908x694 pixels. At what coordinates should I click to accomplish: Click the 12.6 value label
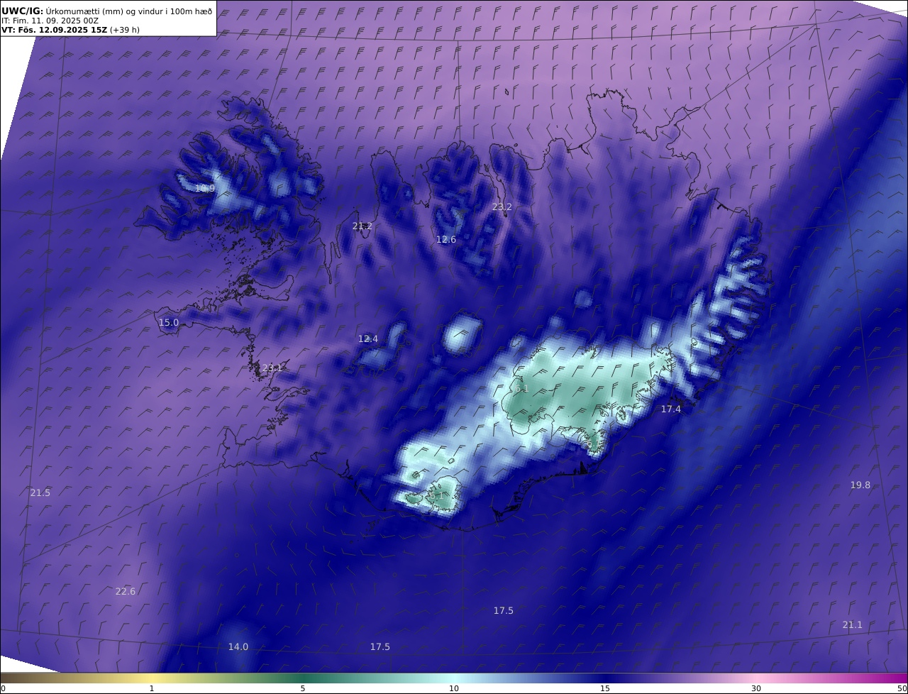tap(445, 240)
